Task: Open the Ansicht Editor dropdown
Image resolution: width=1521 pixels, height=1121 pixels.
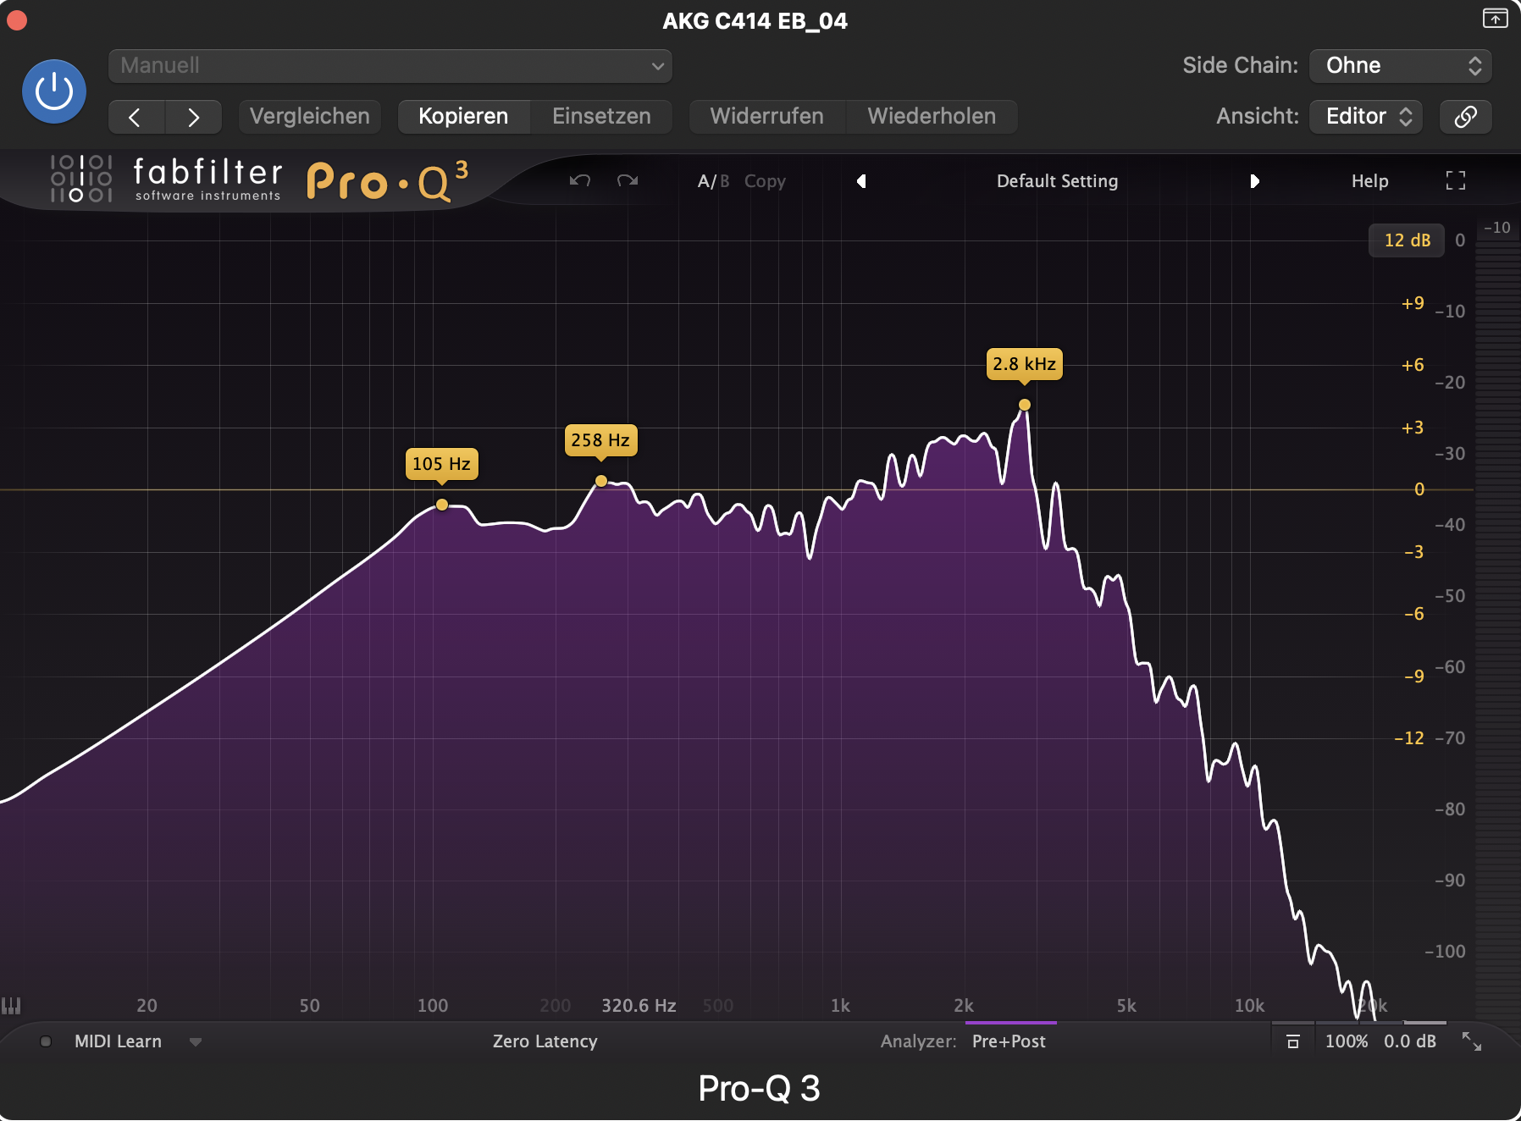Action: click(1366, 117)
